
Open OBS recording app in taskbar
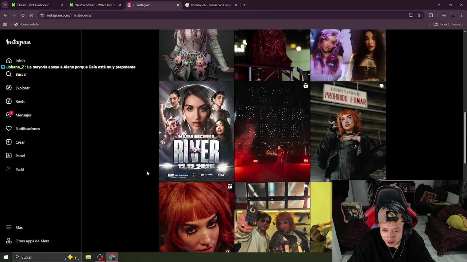[100, 257]
